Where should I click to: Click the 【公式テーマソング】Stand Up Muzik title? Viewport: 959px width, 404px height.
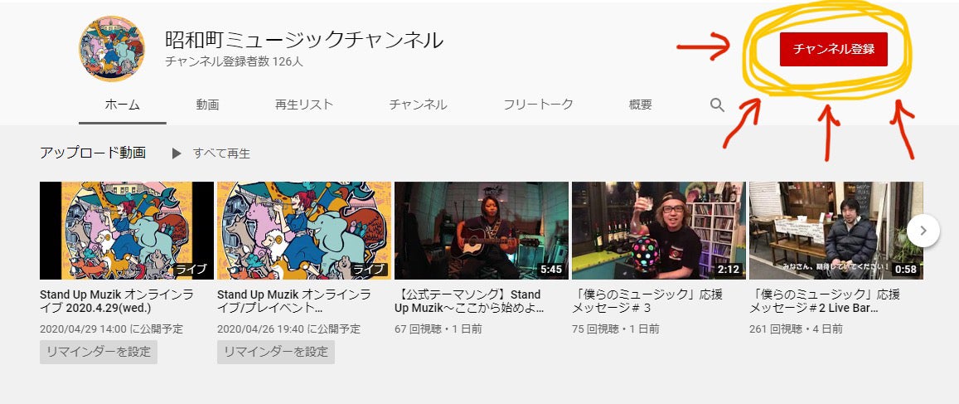tap(470, 301)
